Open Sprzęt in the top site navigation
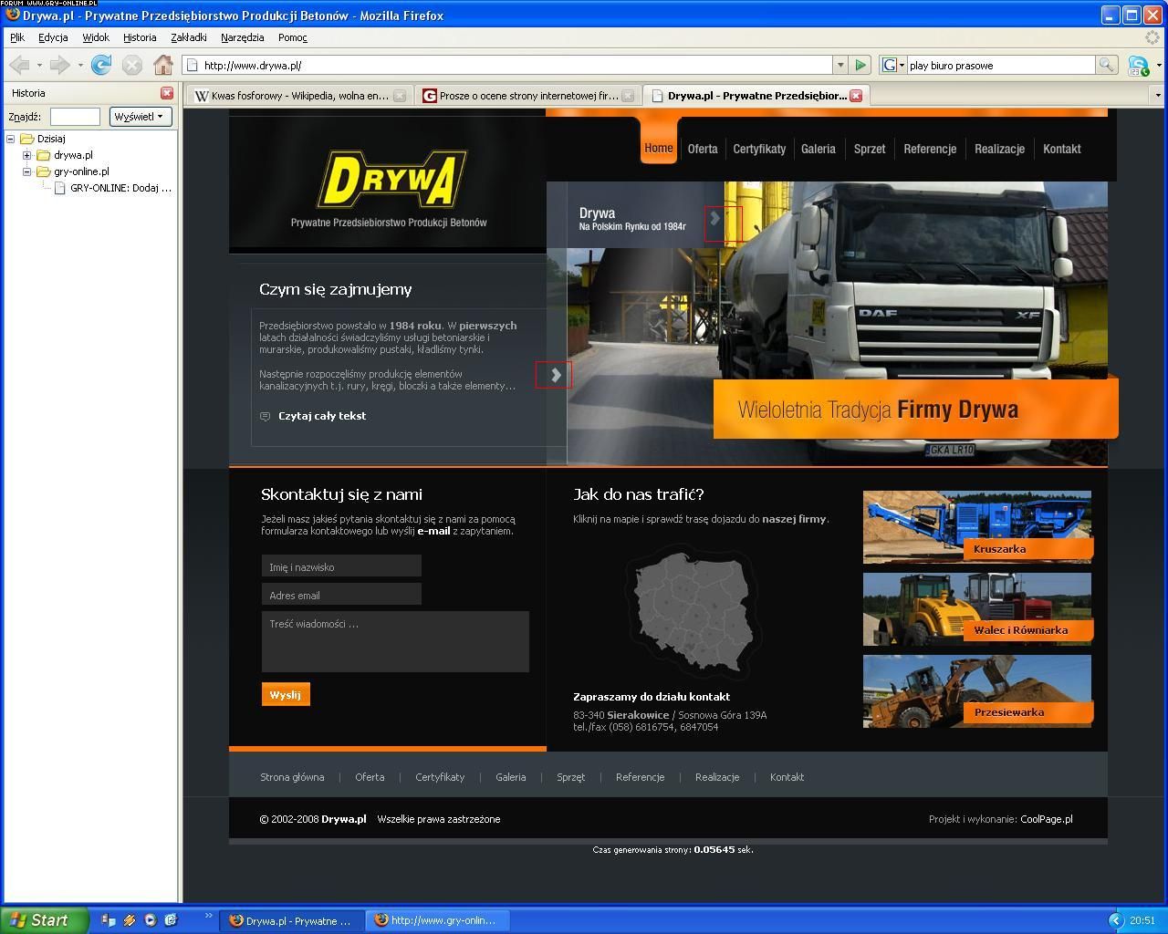This screenshot has width=1168, height=934. (870, 149)
